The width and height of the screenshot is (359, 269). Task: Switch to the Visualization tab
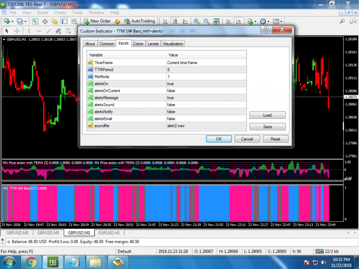[173, 43]
